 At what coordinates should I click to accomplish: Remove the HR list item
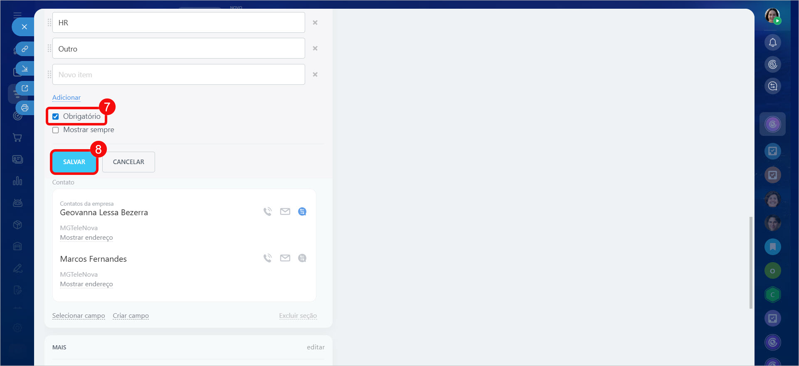click(x=315, y=23)
